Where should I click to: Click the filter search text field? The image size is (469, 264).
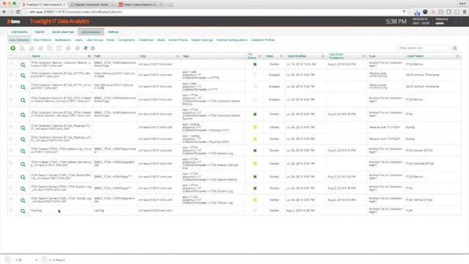pos(424,48)
